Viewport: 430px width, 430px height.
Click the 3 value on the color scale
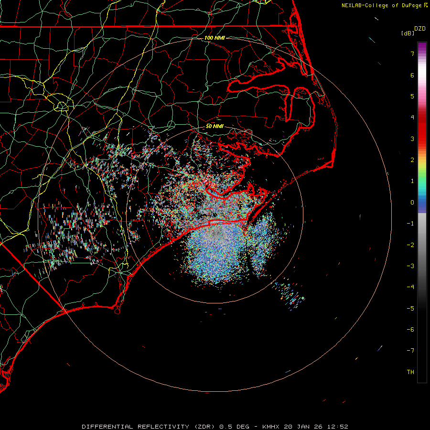[412, 139]
